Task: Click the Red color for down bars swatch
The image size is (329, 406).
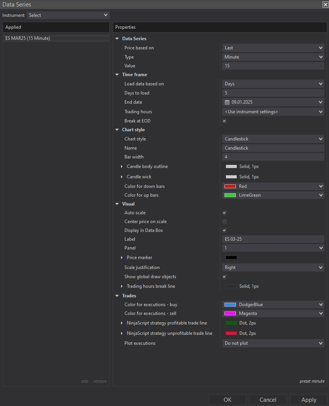Action: click(230, 186)
